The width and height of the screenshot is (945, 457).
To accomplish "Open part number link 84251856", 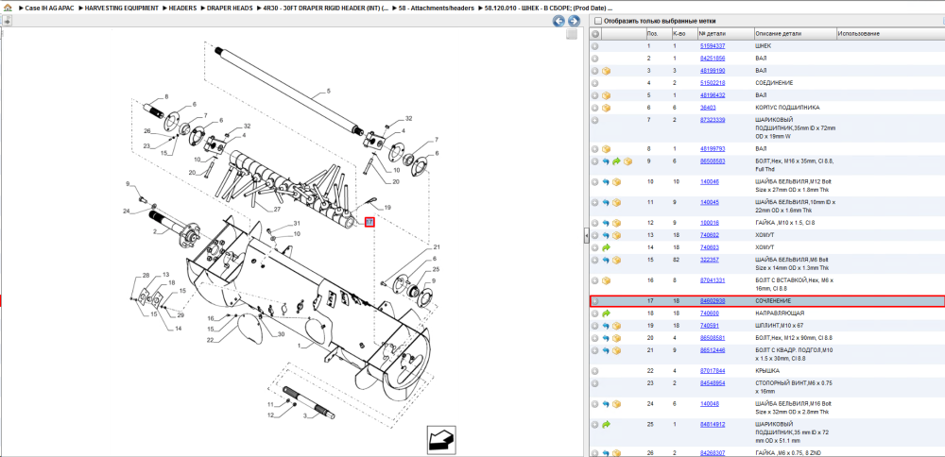I will pyautogui.click(x=712, y=59).
